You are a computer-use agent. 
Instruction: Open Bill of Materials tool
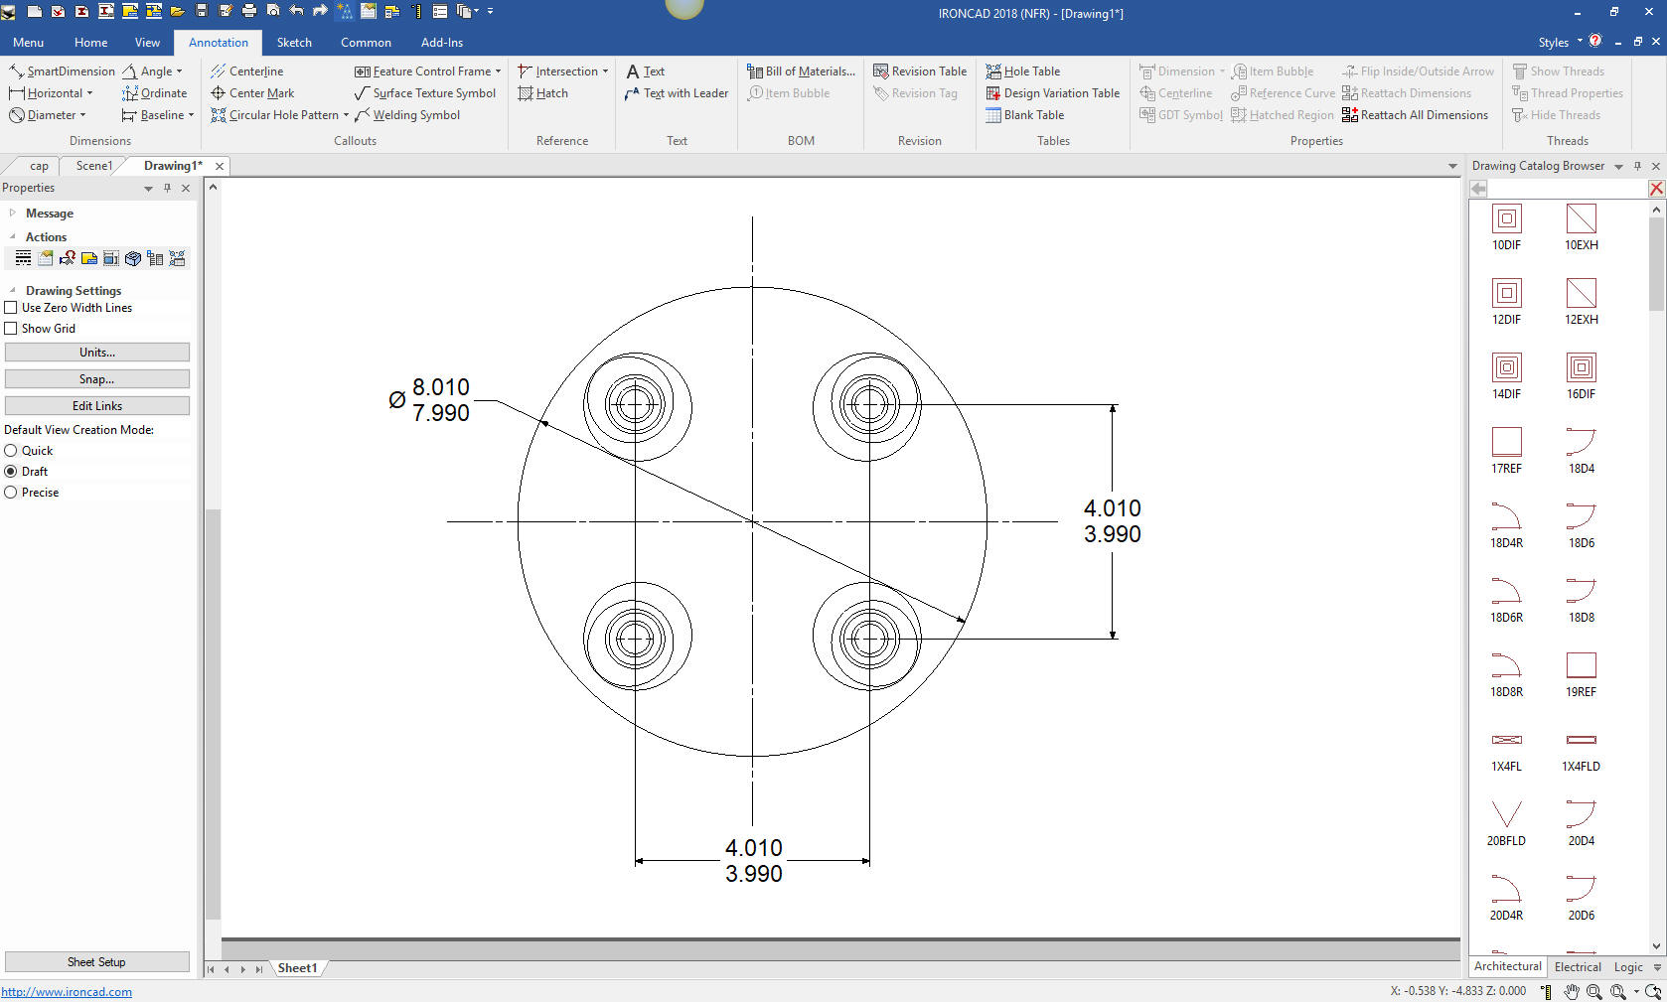[801, 72]
